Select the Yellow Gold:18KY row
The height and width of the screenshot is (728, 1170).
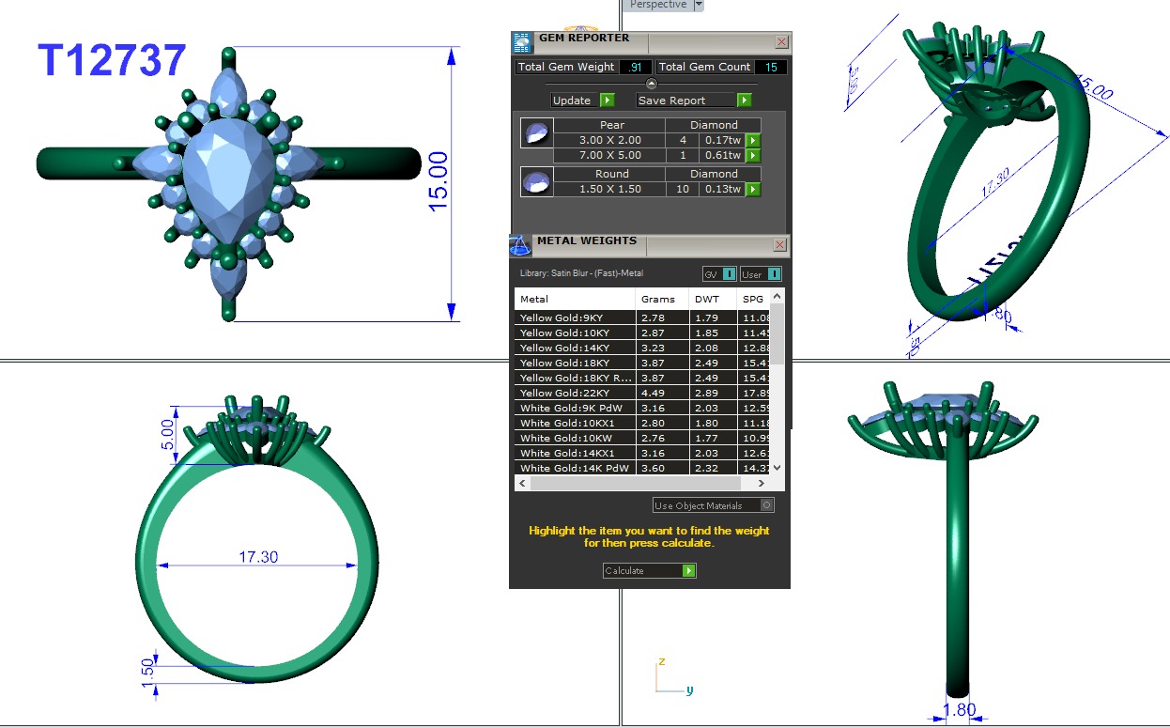click(642, 363)
